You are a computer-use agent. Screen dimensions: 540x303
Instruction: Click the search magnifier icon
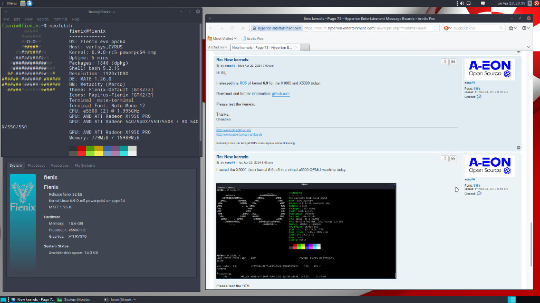[x=501, y=28]
